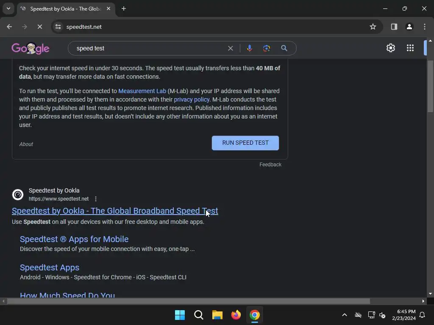Bookmark this page with the star icon
This screenshot has width=434, height=325.
coord(373,27)
